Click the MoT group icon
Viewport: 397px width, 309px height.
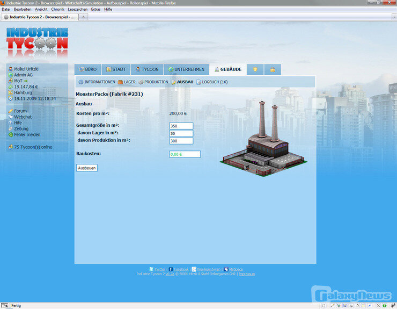point(10,81)
